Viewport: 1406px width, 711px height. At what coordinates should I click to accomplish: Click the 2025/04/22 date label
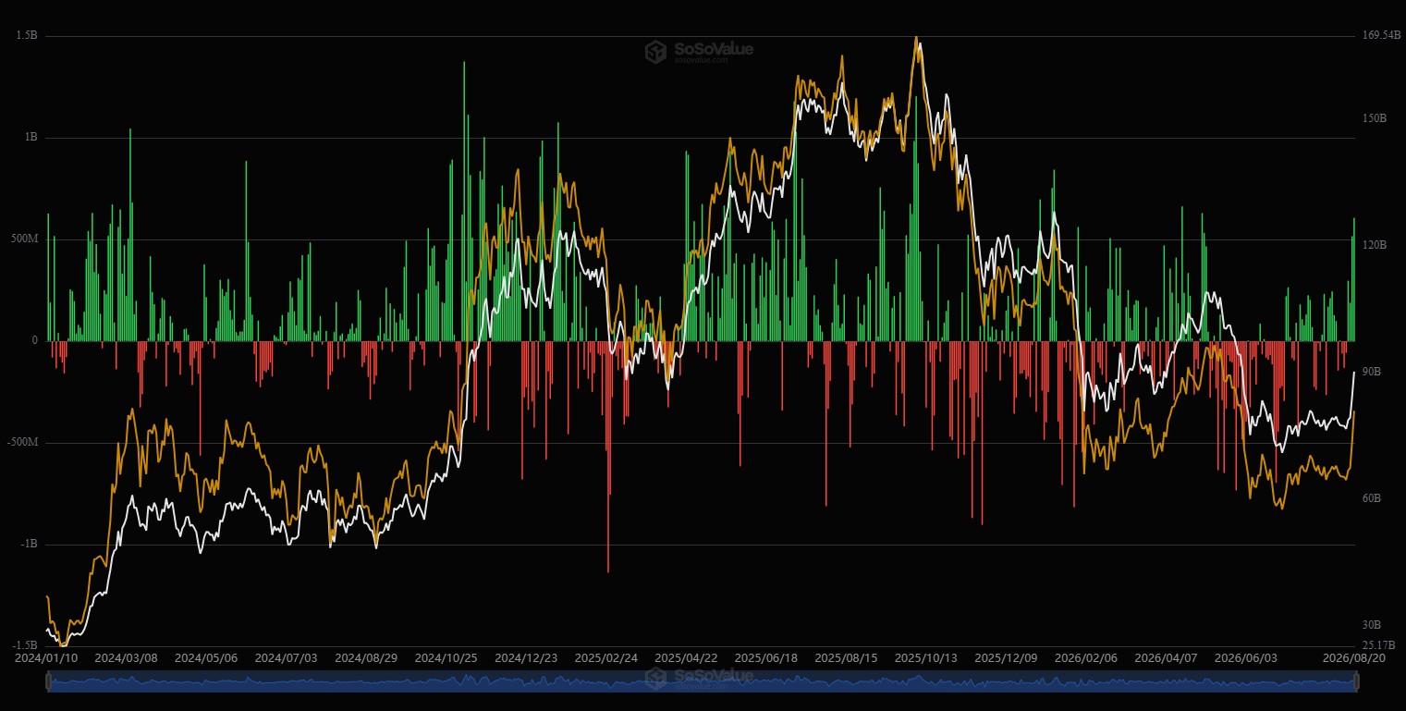(686, 658)
